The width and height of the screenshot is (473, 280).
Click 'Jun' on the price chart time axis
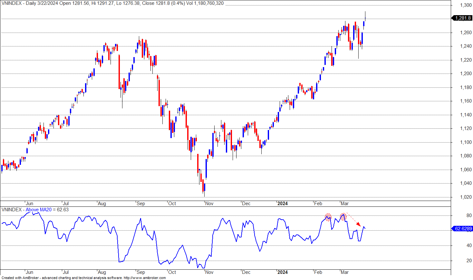tap(29, 204)
